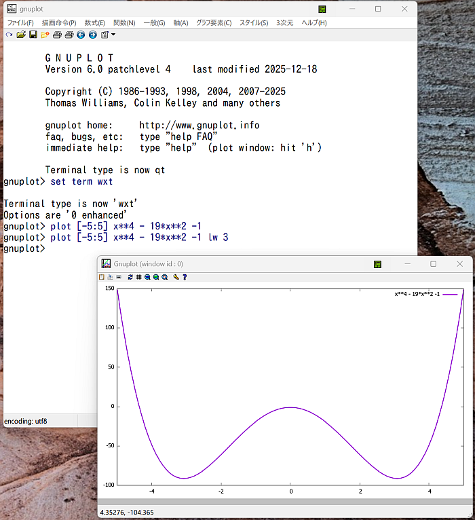Image resolution: width=475 pixels, height=520 pixels.
Task: Go to next command with blue right arrow
Action: point(93,35)
